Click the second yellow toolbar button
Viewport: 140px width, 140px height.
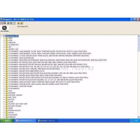22,23
